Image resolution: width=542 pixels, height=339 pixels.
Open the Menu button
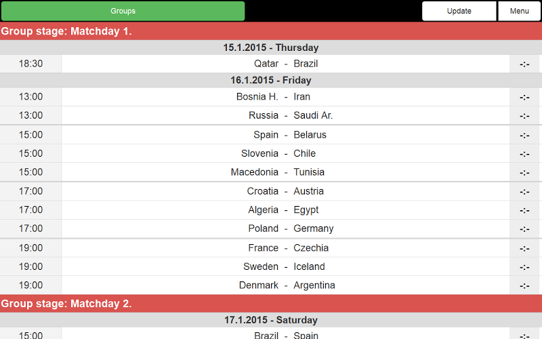click(x=519, y=11)
